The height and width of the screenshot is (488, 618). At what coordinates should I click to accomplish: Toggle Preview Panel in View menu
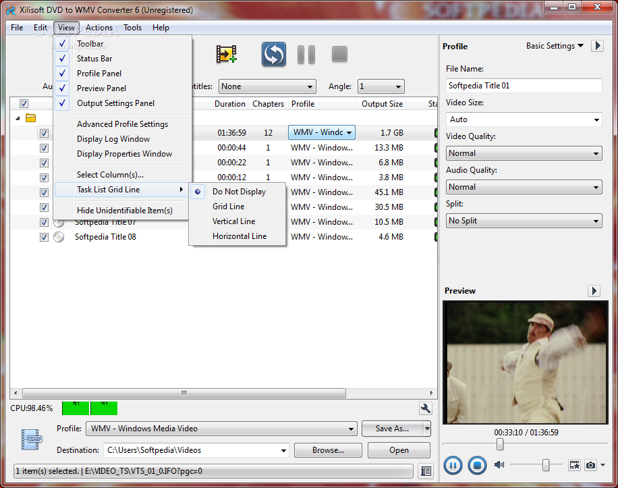click(122, 88)
